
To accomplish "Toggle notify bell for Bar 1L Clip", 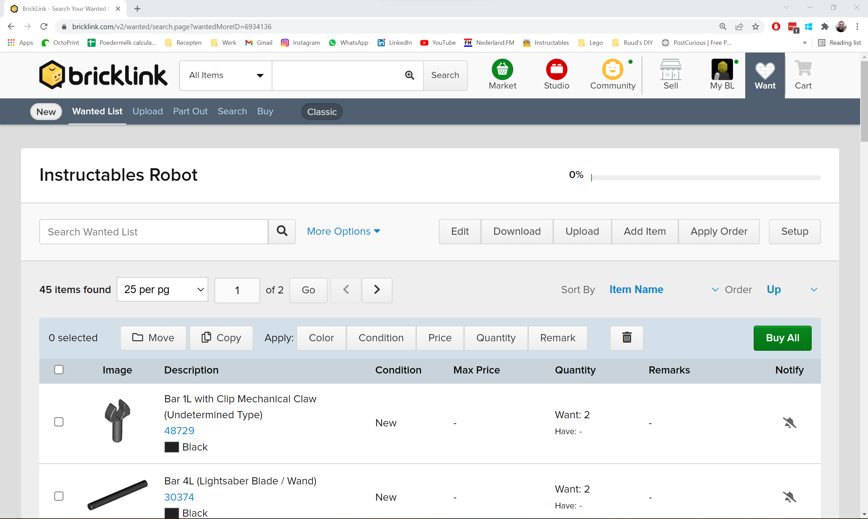I will click(x=789, y=423).
